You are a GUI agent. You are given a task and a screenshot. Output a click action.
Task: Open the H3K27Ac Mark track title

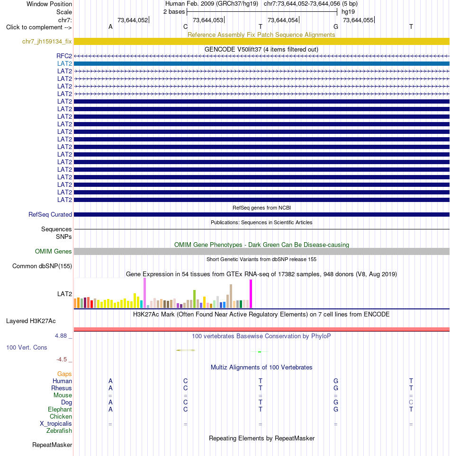[x=261, y=315]
